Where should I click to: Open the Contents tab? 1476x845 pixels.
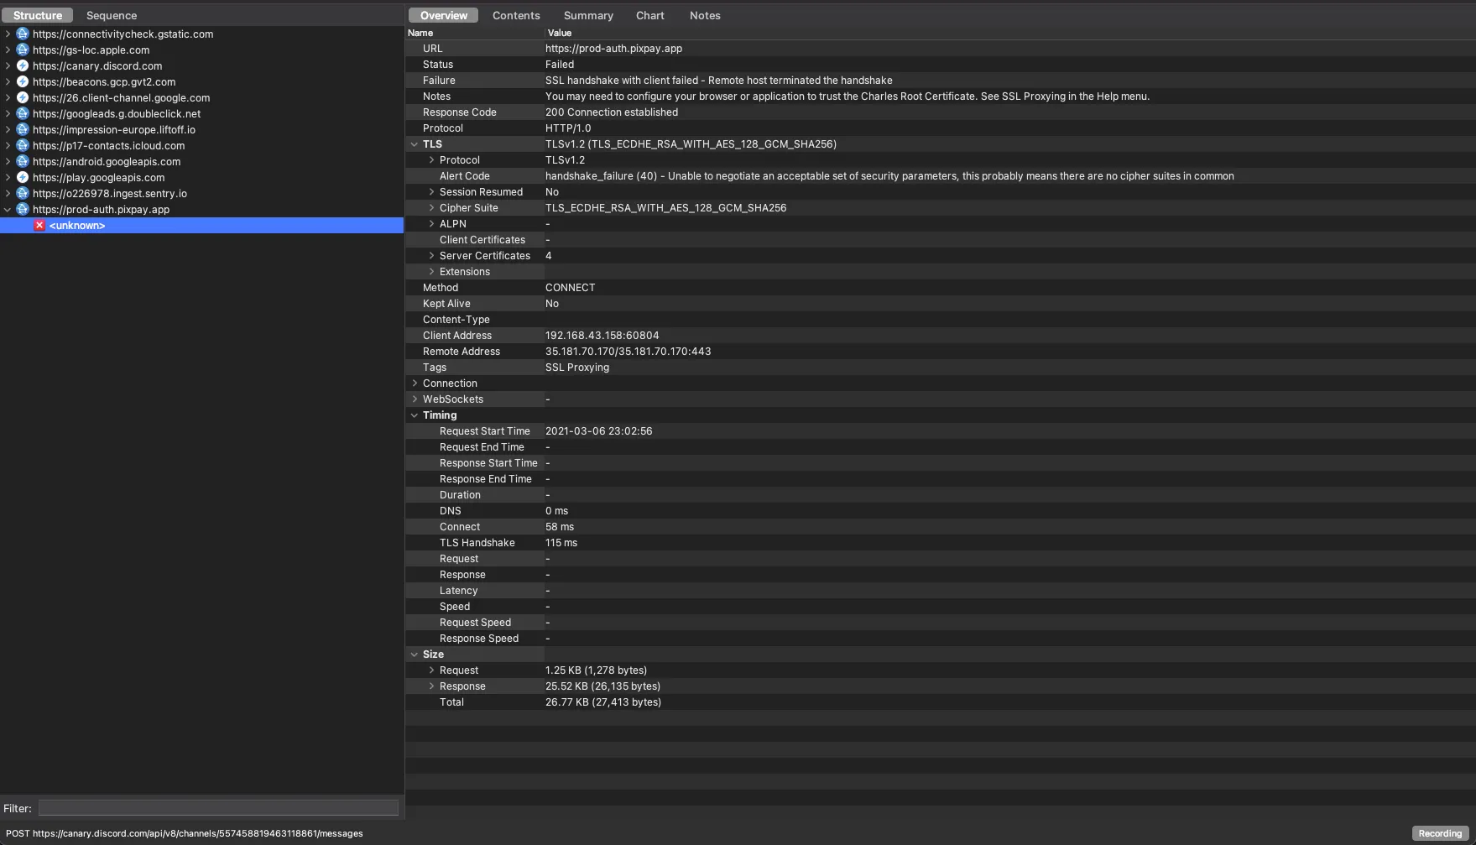tap(516, 16)
